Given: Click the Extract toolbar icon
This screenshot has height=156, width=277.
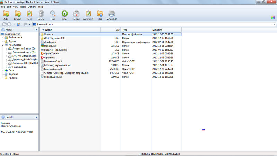Looking at the screenshot, I should 18,15.
